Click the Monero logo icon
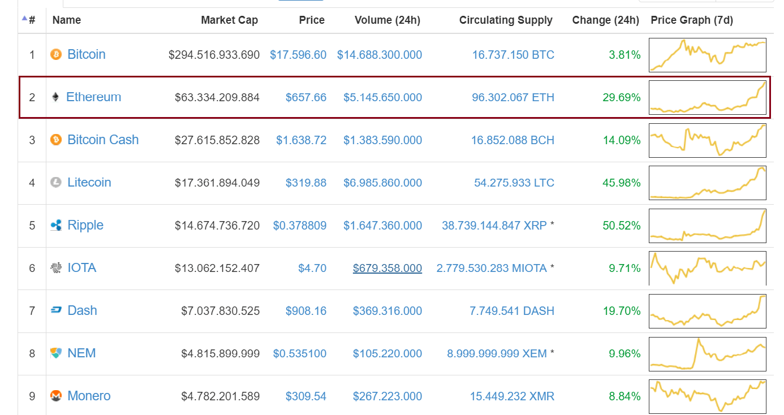This screenshot has width=784, height=415. pos(56,396)
